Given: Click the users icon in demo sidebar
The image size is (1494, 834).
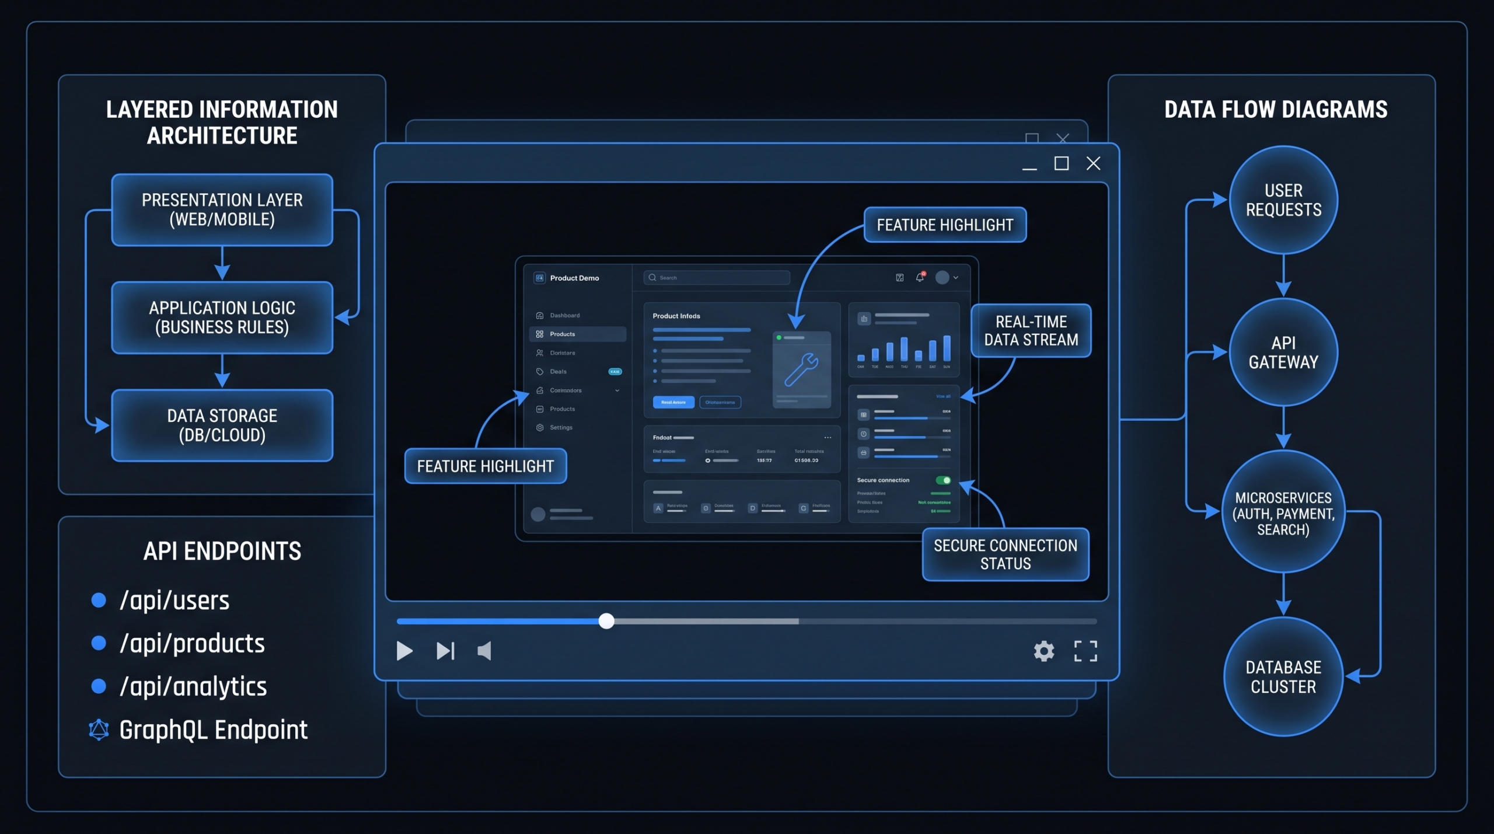Looking at the screenshot, I should pyautogui.click(x=540, y=353).
